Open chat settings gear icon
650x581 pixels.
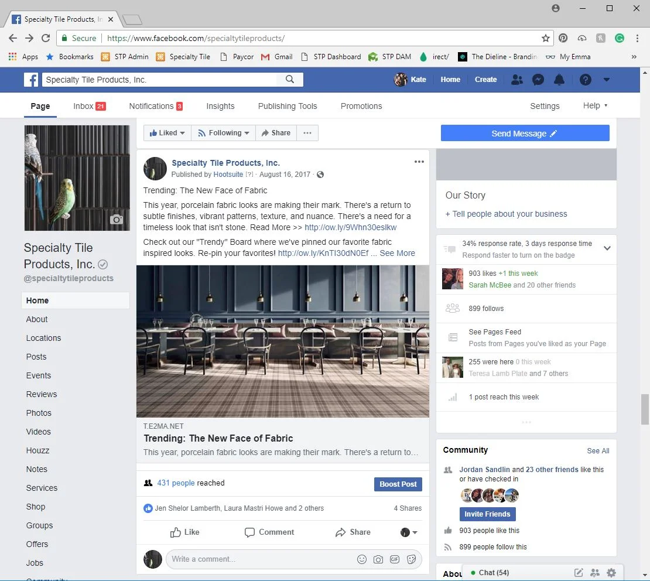611,573
